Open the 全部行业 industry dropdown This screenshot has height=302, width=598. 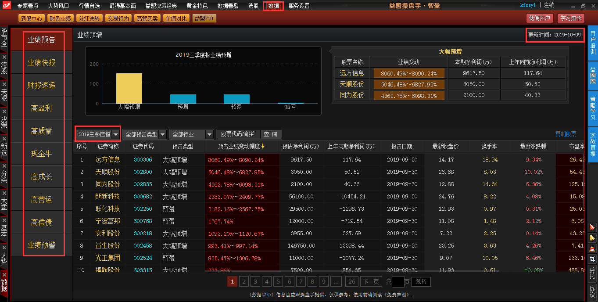[209, 134]
